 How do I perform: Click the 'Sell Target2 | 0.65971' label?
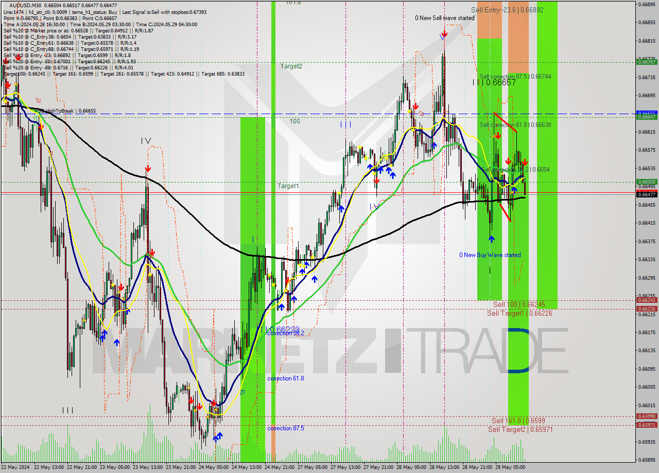521,429
